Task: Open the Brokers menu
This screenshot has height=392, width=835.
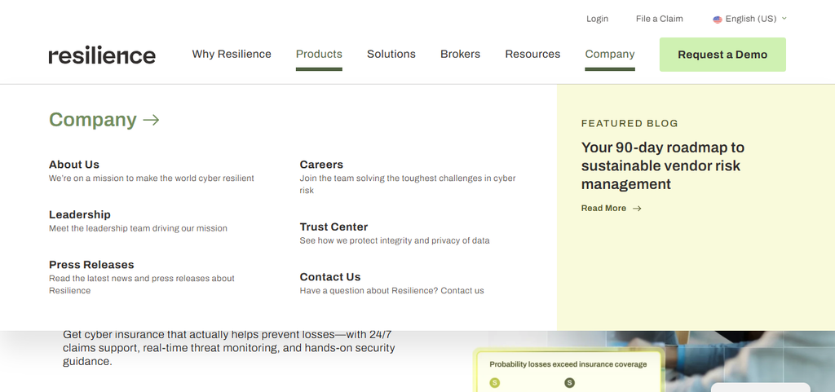Action: click(460, 55)
